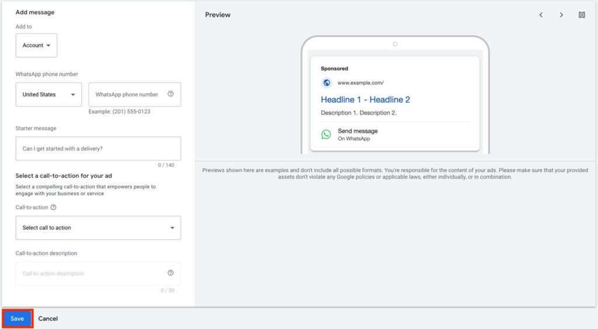The image size is (598, 329).
Task: Click the globe icon beside www.example.com
Action: [326, 83]
